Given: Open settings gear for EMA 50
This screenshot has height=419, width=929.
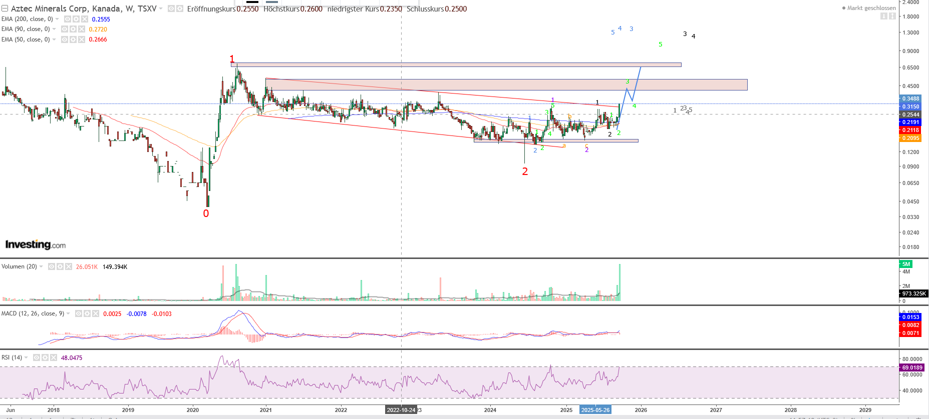Looking at the screenshot, I should point(73,39).
